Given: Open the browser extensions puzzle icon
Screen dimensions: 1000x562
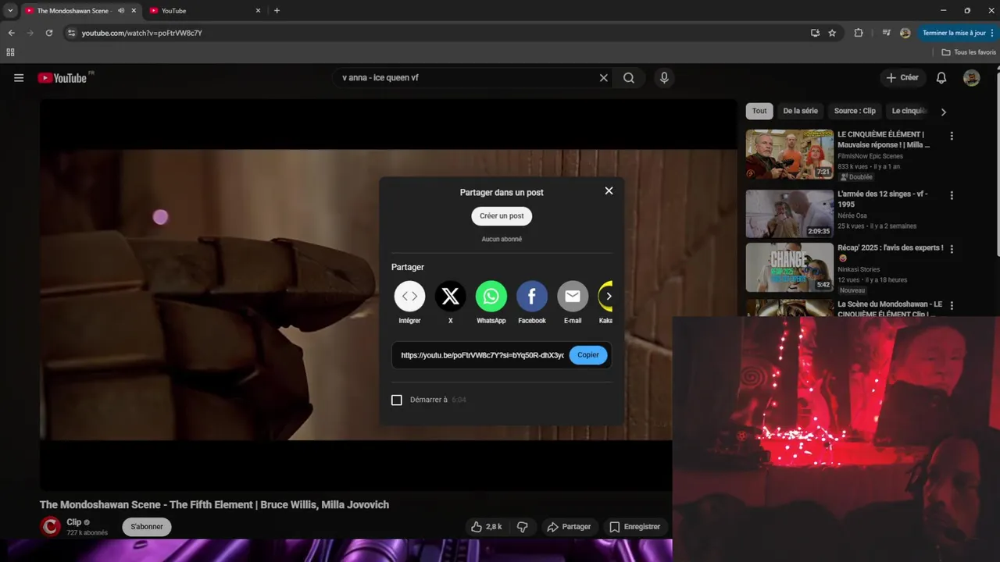Looking at the screenshot, I should coord(859,33).
